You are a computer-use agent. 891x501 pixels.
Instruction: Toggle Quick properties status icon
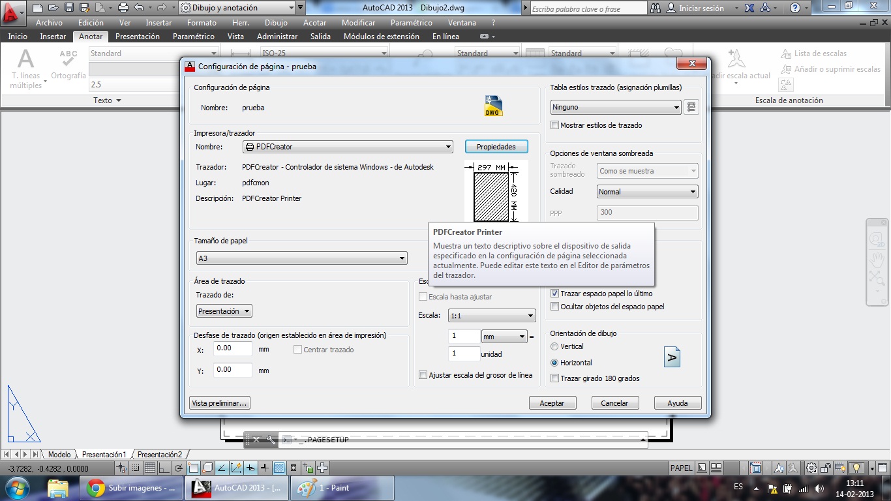click(293, 468)
